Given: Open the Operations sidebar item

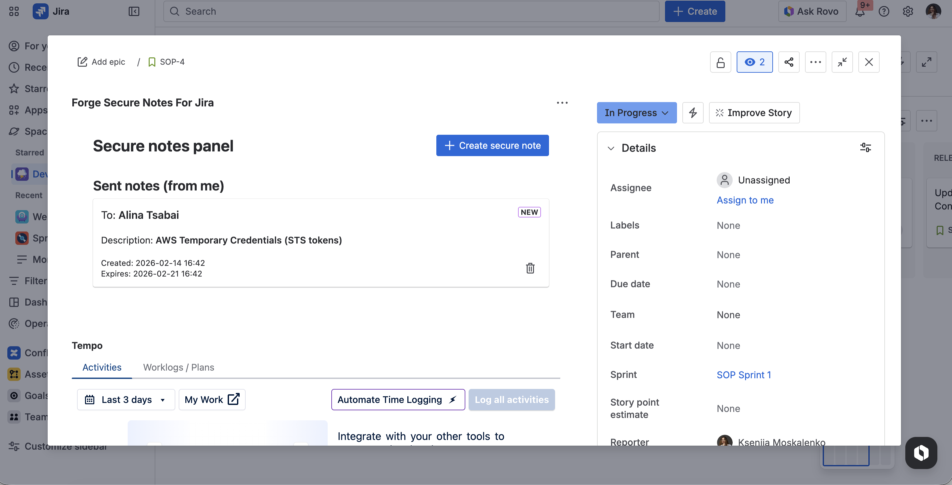Looking at the screenshot, I should pos(28,324).
